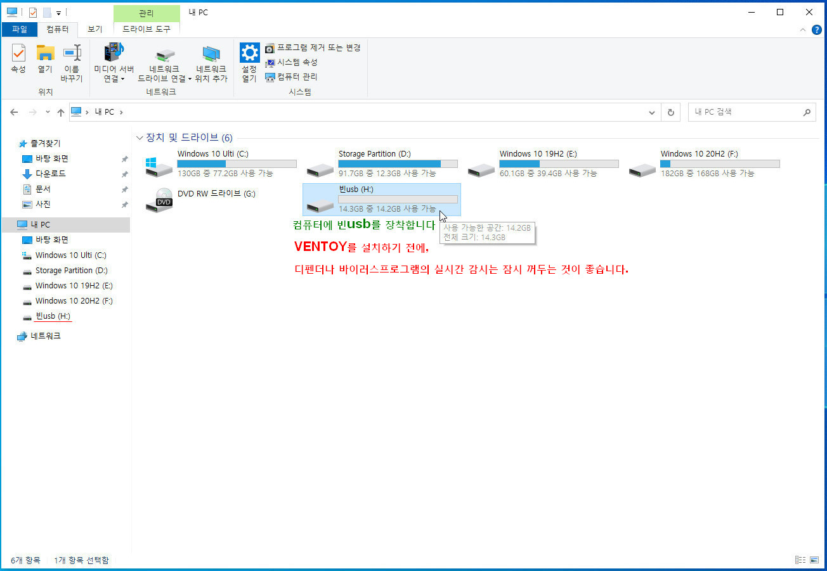This screenshot has height=571, width=827.
Task: Click Rename (이름 바꾸기) ribbon icon
Action: point(72,63)
